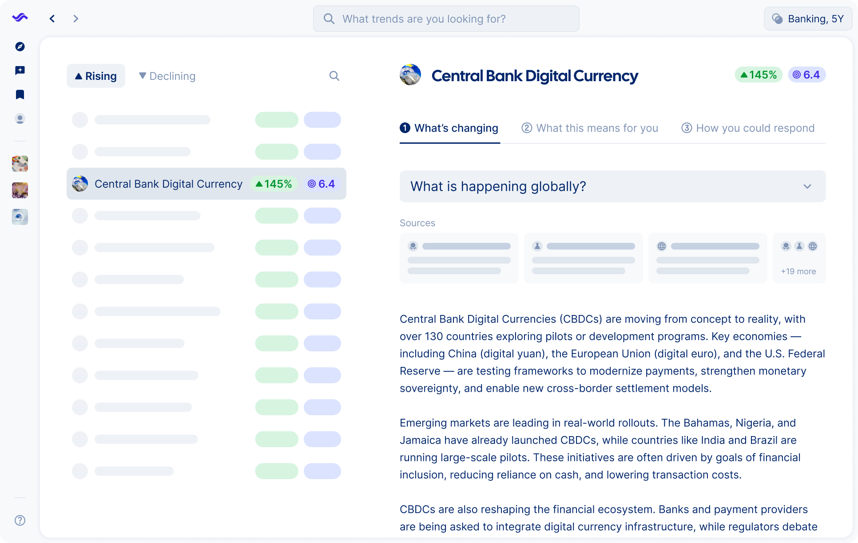Click the 'What trends are you looking for?' field
The width and height of the screenshot is (858, 543).
point(446,19)
